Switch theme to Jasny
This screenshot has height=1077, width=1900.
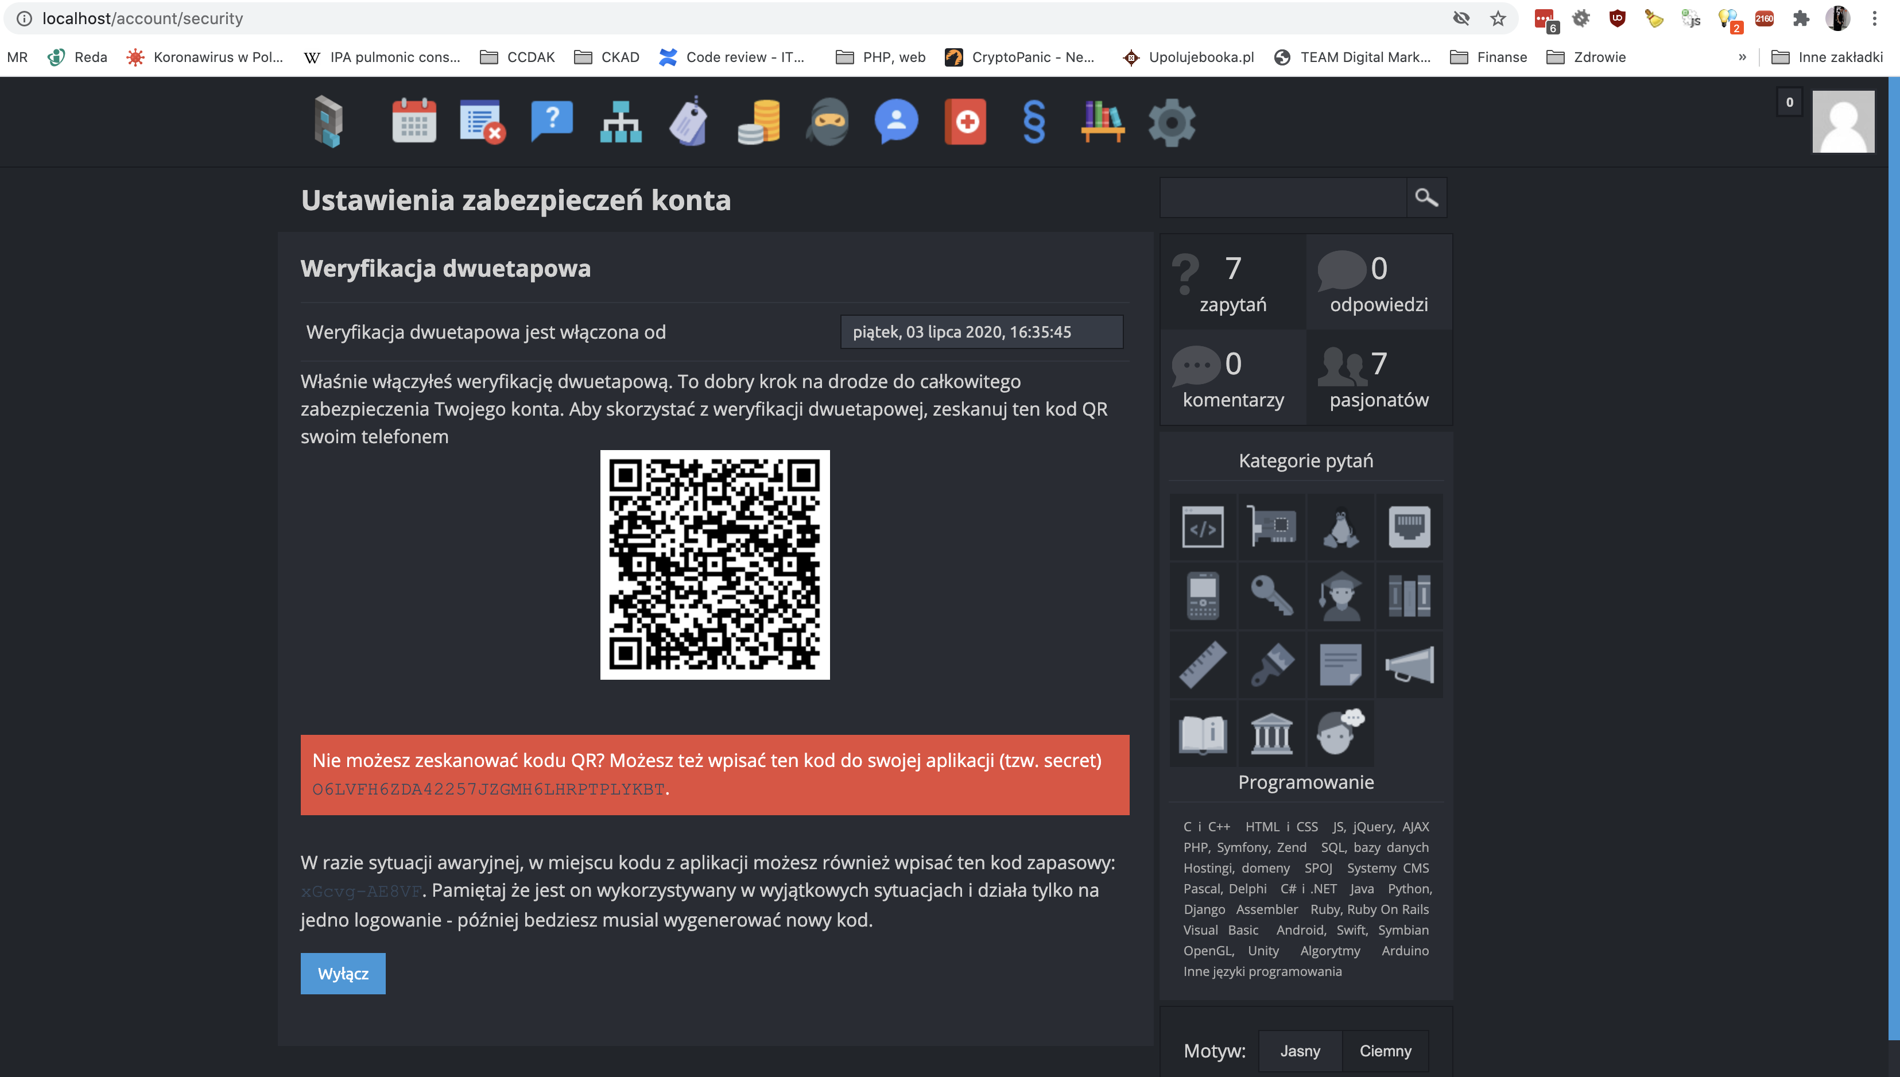[1300, 1051]
